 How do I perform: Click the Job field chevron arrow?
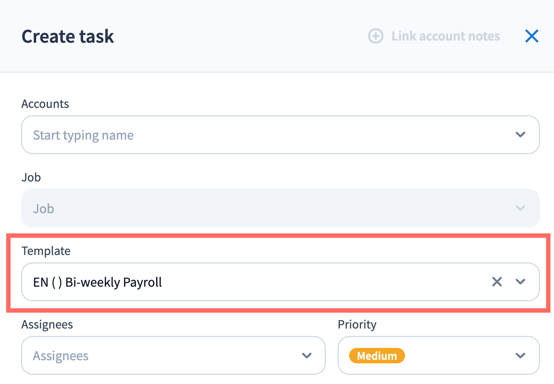tap(520, 208)
